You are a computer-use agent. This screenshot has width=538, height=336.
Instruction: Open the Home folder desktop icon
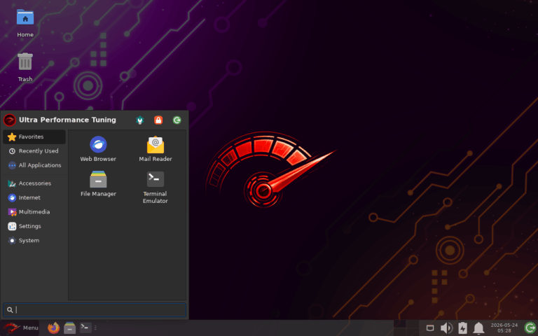coord(25,22)
